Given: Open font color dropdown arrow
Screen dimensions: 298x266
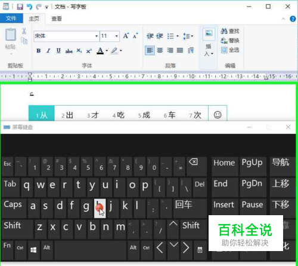Looking at the screenshot, I should tap(107, 51).
